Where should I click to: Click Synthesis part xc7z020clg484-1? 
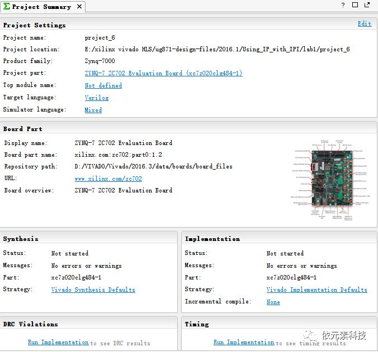76,277
